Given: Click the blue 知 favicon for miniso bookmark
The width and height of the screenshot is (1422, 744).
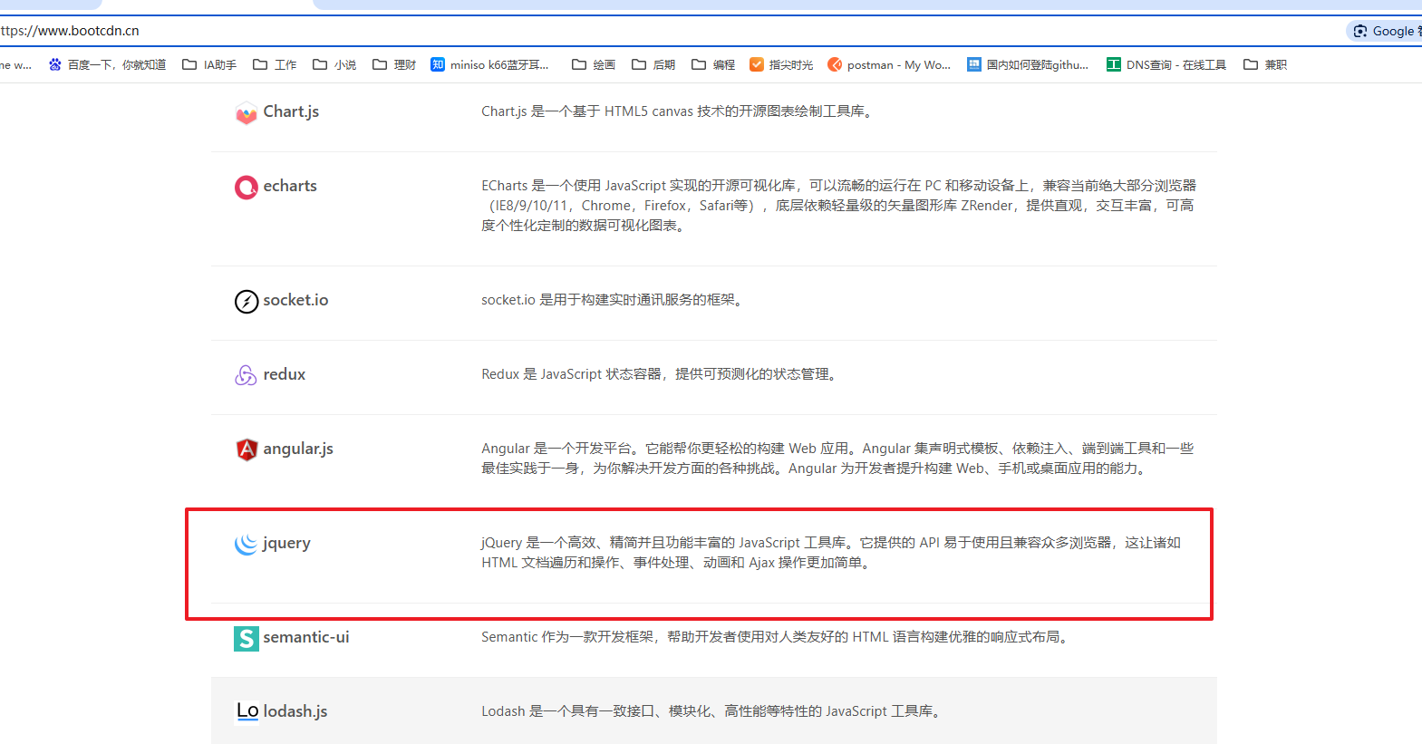Looking at the screenshot, I should point(438,64).
